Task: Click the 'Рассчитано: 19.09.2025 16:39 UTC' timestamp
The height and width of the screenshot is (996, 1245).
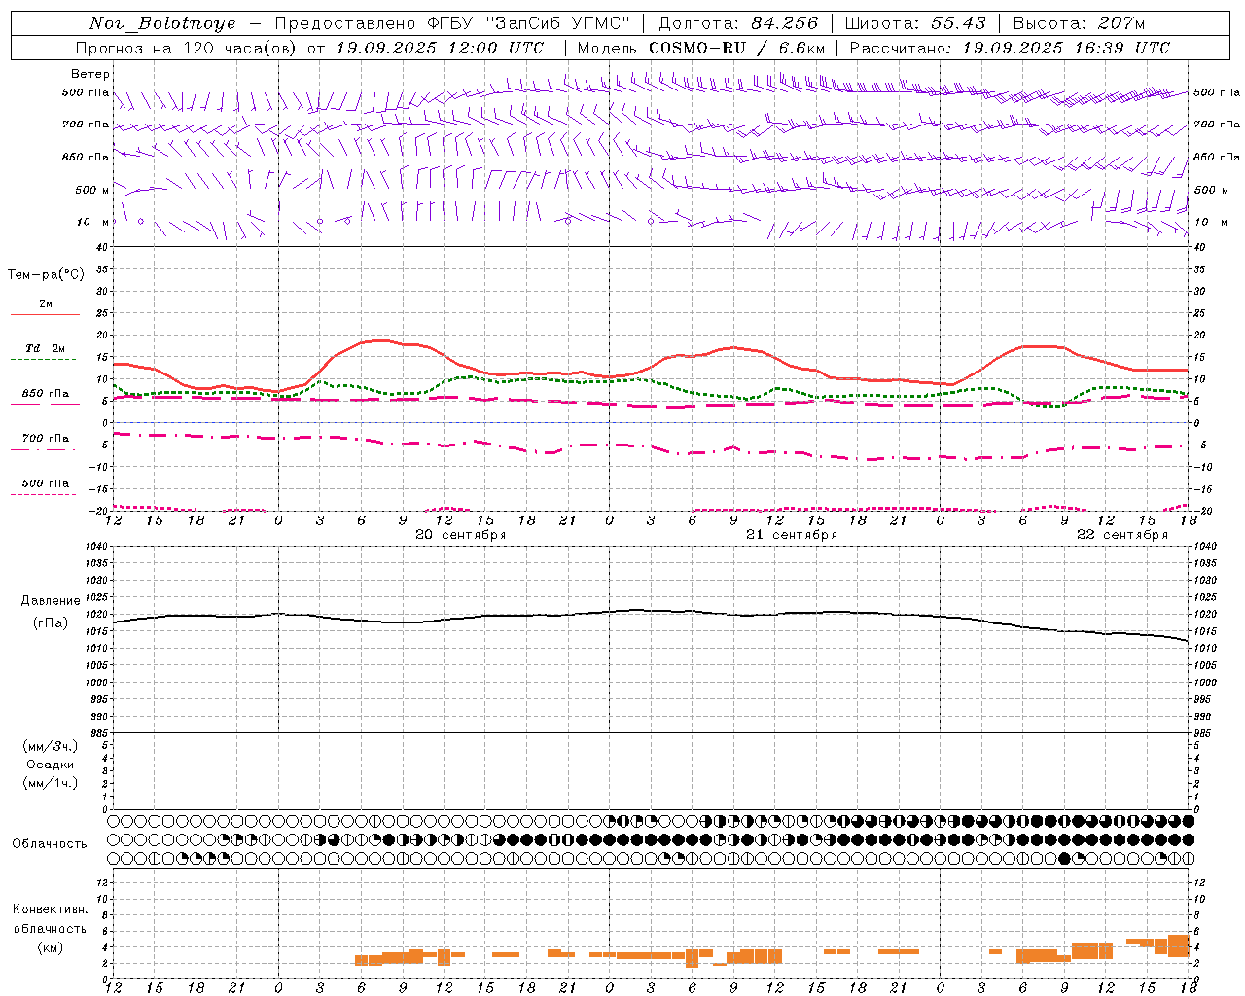Action: click(x=1010, y=48)
